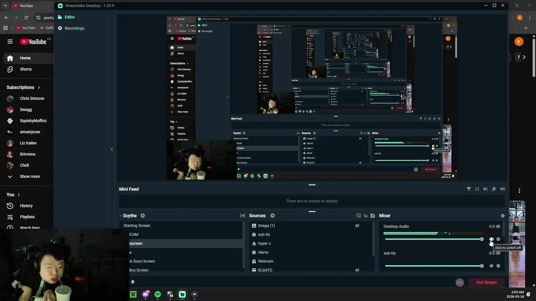This screenshot has height=301, width=536.
Task: Expand the You section chevron
Action: [18, 195]
